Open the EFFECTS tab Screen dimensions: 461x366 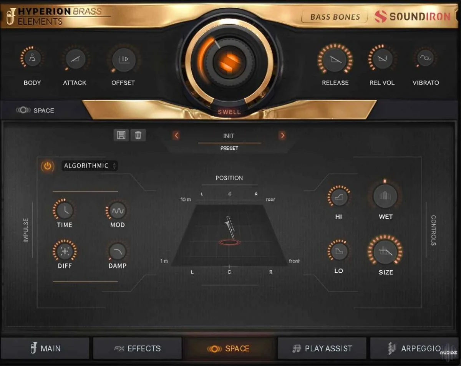[x=138, y=348]
